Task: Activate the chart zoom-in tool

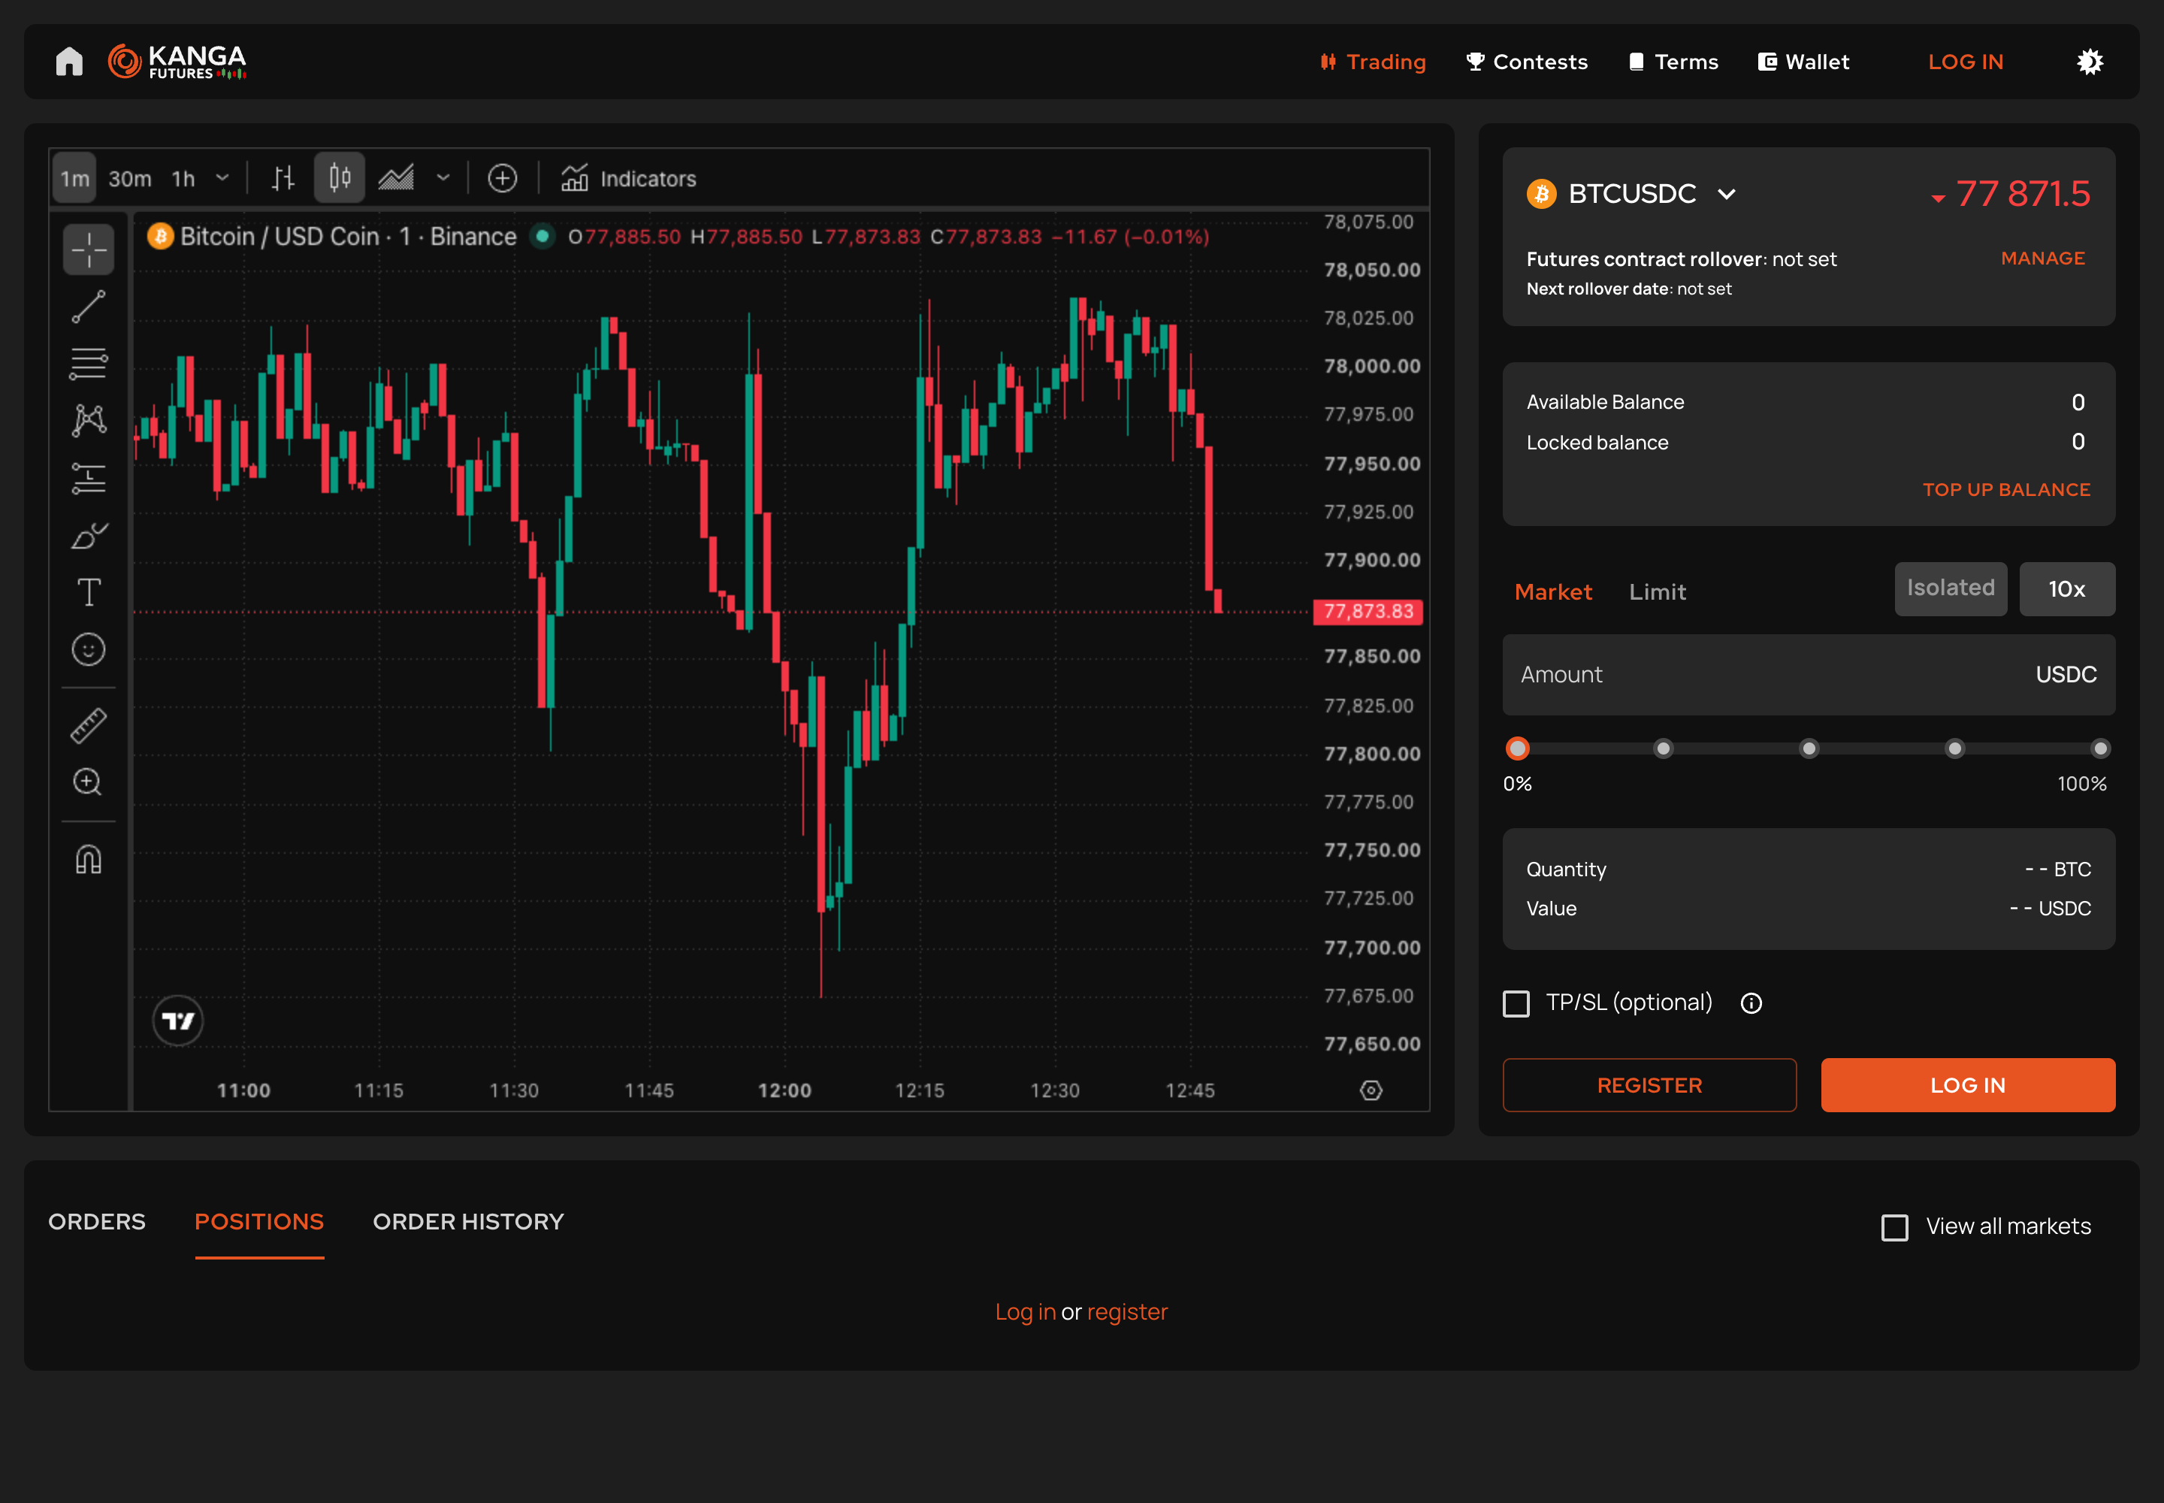Action: coord(89,782)
